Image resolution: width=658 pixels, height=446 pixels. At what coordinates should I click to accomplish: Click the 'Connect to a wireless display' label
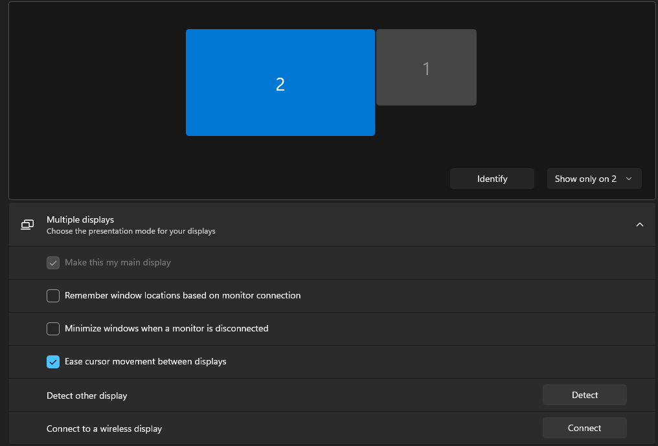click(104, 429)
